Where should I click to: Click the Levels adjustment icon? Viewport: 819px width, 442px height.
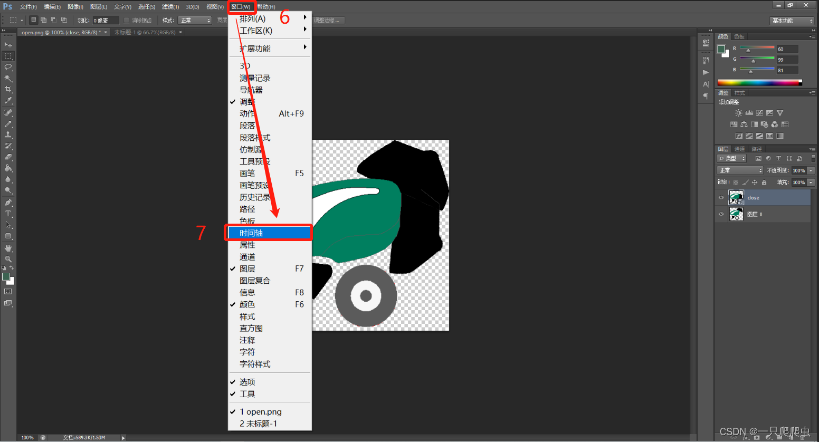pyautogui.click(x=749, y=113)
